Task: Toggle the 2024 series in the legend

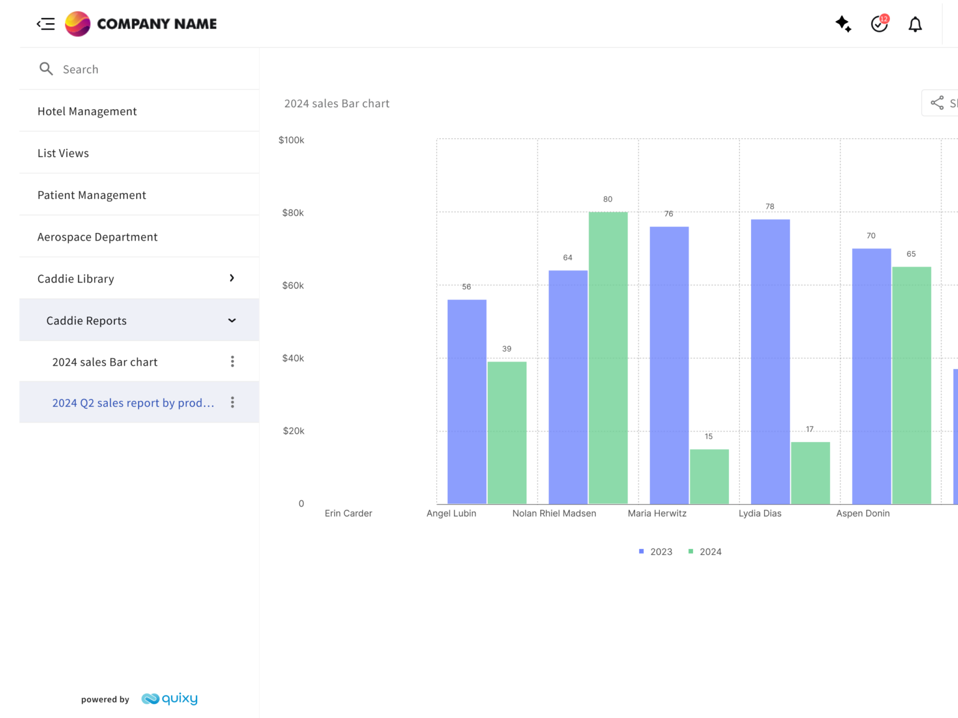Action: click(705, 551)
